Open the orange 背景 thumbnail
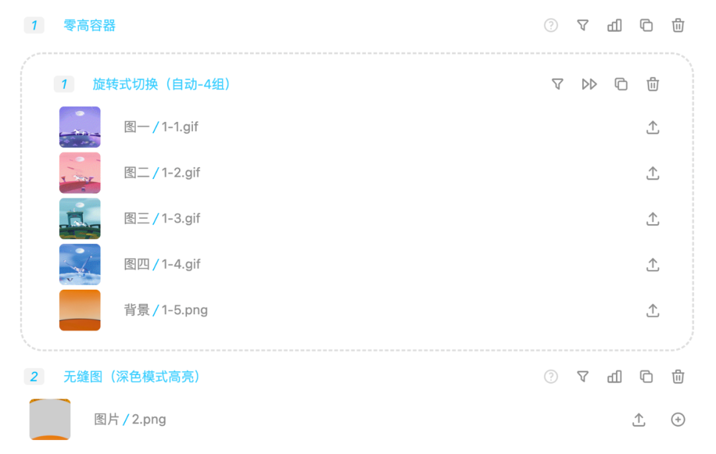The width and height of the screenshot is (716, 454). click(80, 310)
